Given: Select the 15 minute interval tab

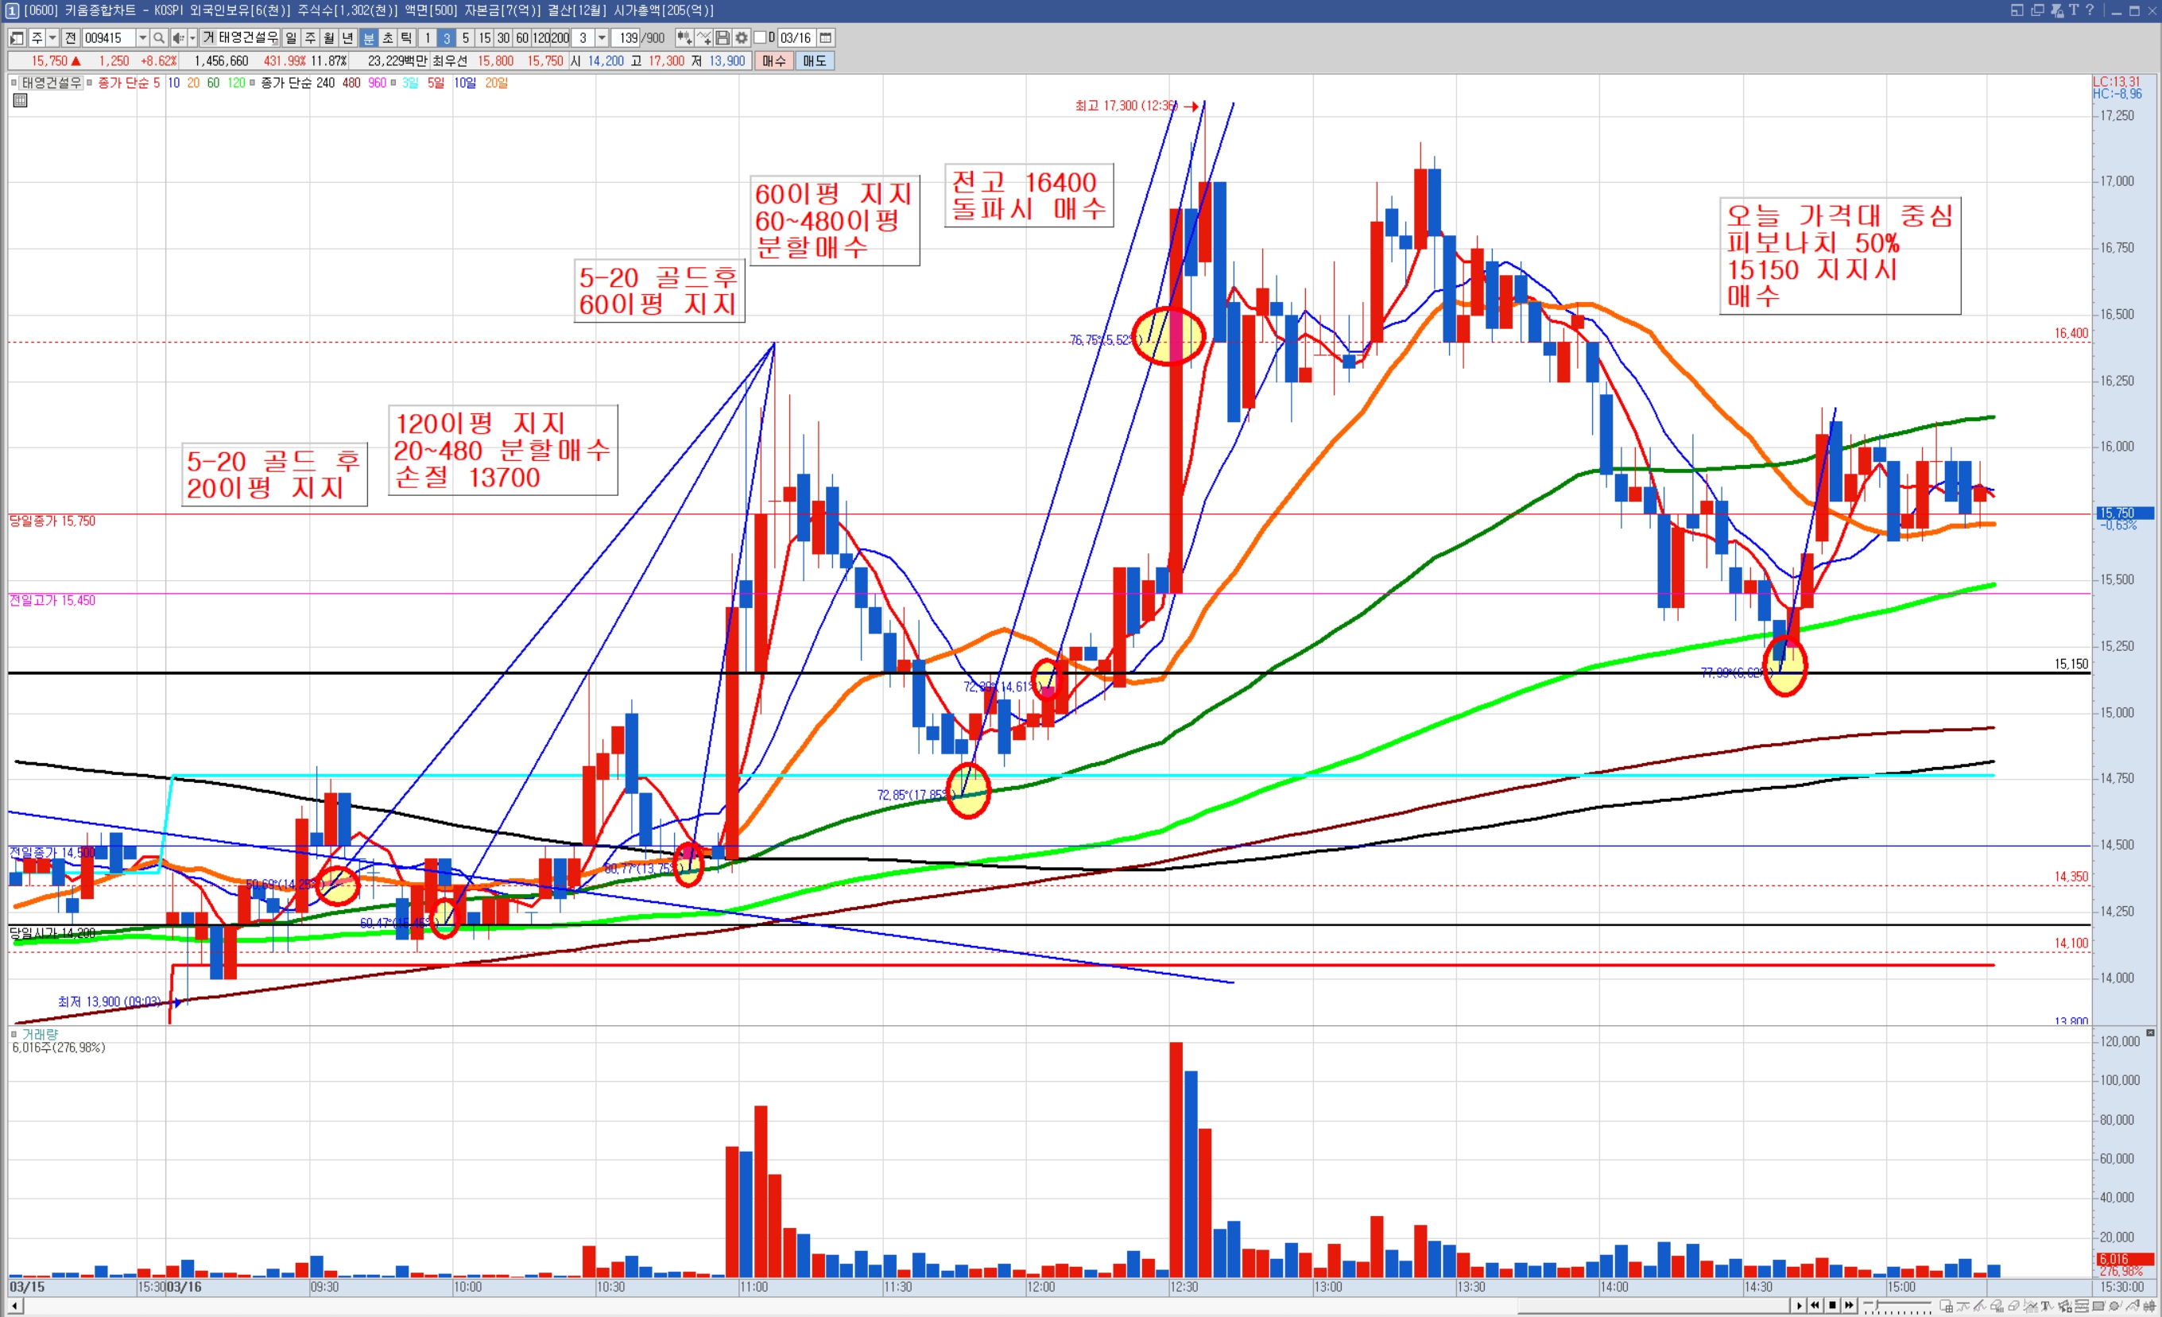Looking at the screenshot, I should tap(484, 37).
